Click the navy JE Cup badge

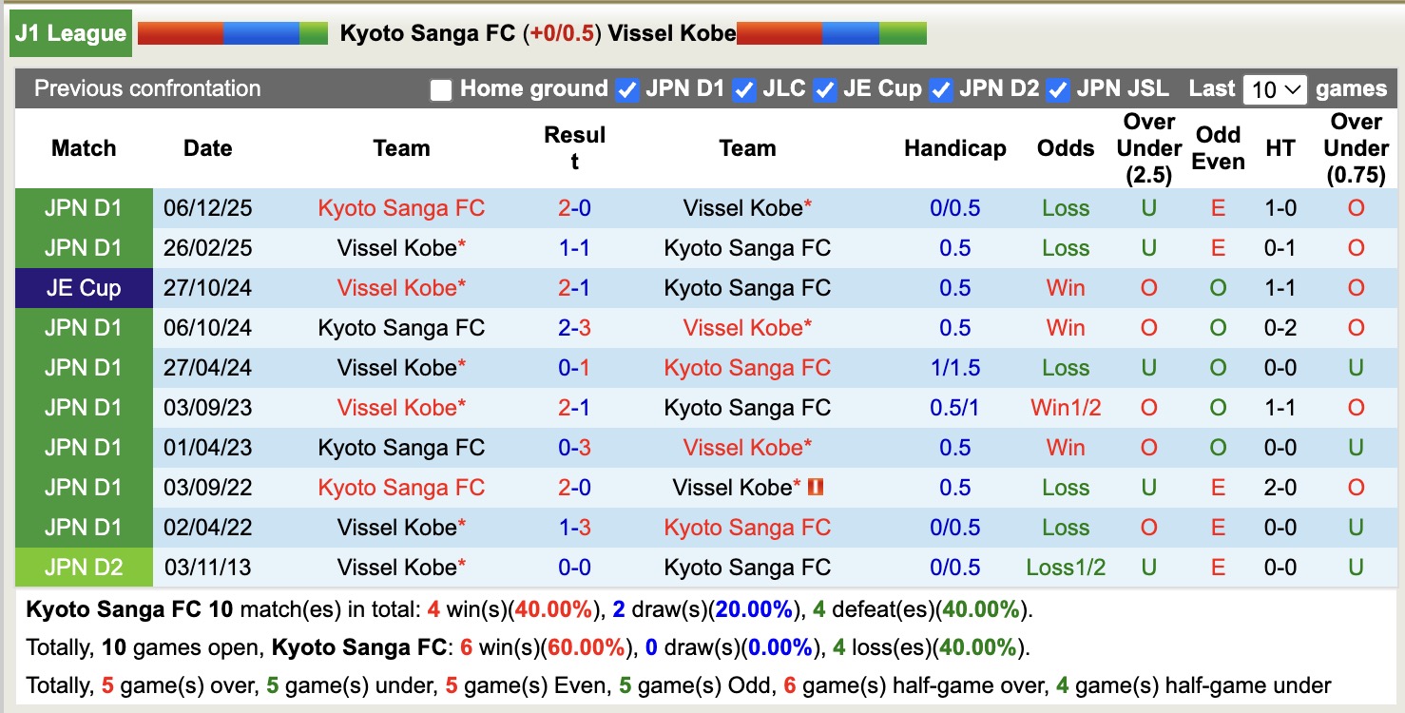click(83, 287)
